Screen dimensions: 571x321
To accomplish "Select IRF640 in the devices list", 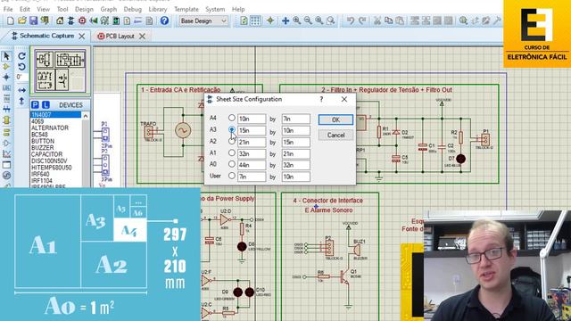I will tap(40, 175).
